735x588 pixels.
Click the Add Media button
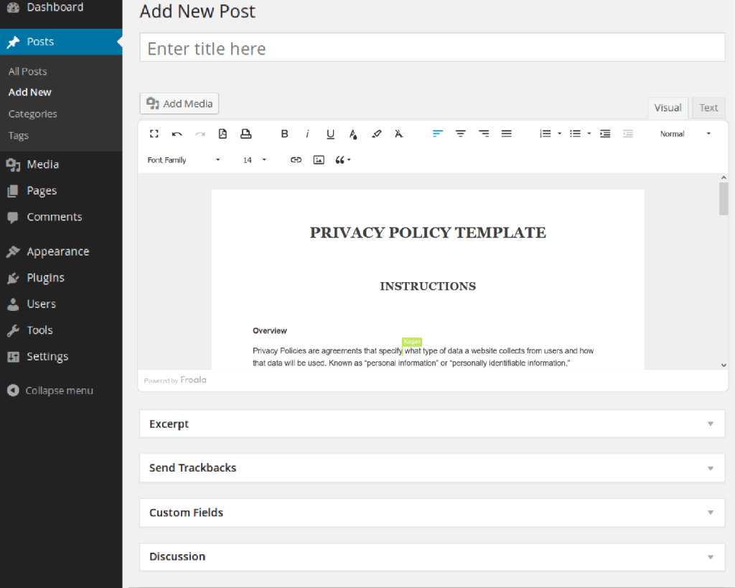point(179,103)
